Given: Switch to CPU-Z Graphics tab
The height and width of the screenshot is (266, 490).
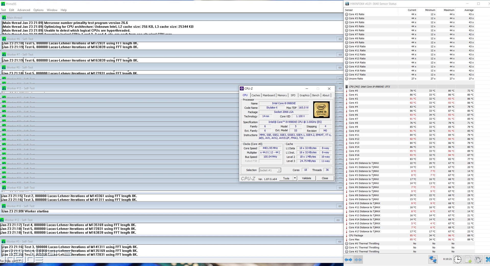Looking at the screenshot, I should pyautogui.click(x=304, y=95).
